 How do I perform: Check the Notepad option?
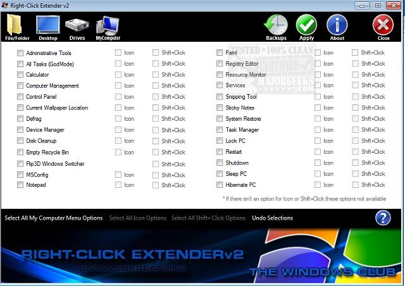click(x=20, y=185)
